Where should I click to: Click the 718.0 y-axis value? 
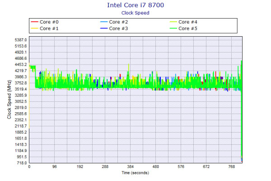coord(22,163)
